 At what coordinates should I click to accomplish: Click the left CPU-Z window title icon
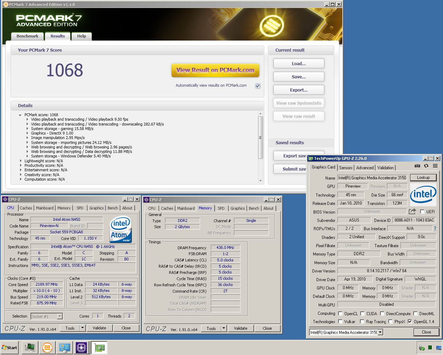point(5,199)
